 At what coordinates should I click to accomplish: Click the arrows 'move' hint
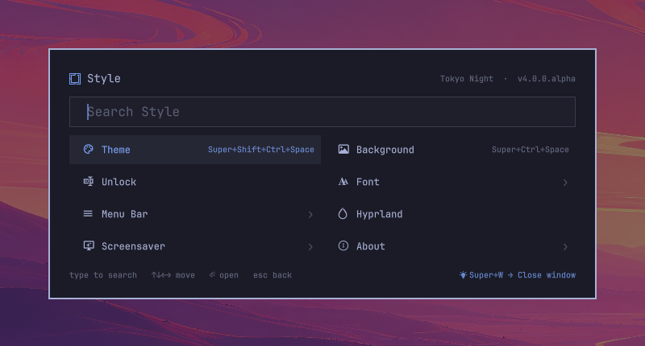coord(173,275)
